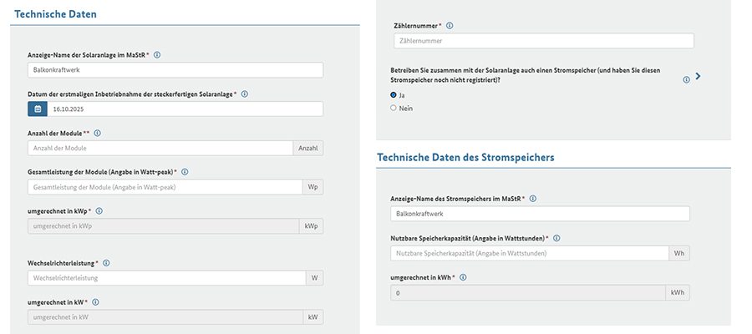The height and width of the screenshot is (334, 752).
Task: Select the Nein radio button
Action: pos(394,109)
